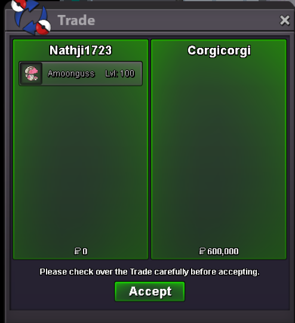This screenshot has width=295, height=323.
Task: Click the Pokédollar symbol beside 0
Action: pyautogui.click(x=78, y=251)
